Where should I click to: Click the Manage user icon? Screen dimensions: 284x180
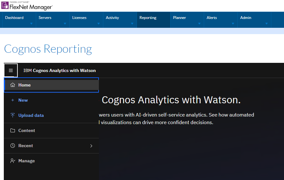(x=13, y=161)
